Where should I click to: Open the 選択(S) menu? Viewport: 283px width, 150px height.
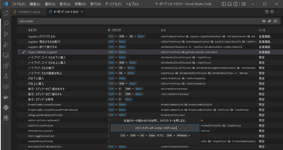click(50, 4)
